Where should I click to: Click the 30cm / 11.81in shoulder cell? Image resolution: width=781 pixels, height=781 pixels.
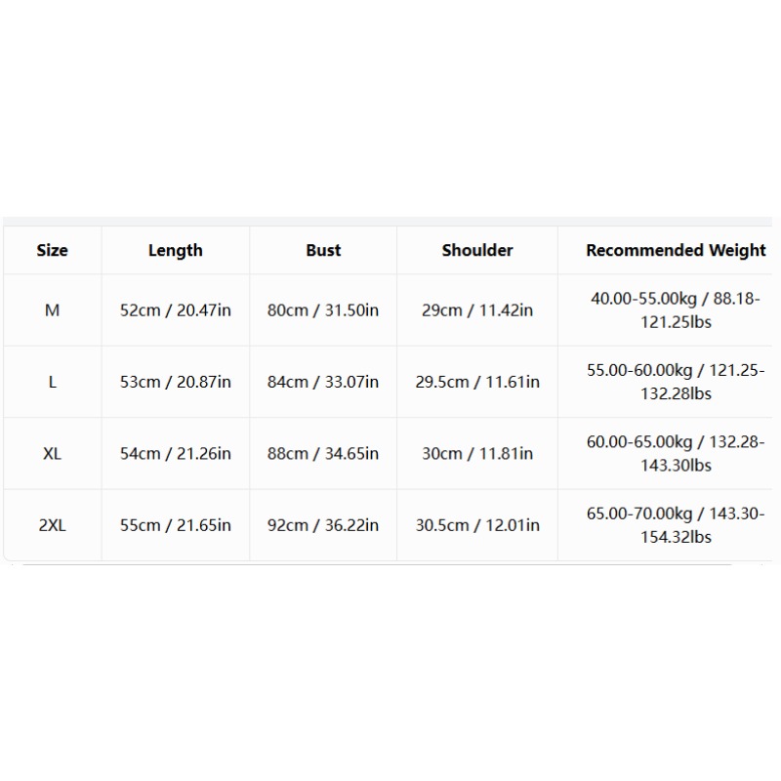[477, 454]
